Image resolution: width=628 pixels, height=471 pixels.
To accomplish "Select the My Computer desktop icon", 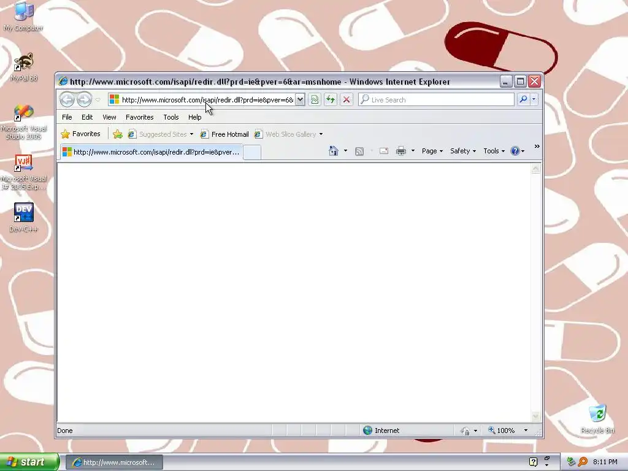I will coord(23,17).
